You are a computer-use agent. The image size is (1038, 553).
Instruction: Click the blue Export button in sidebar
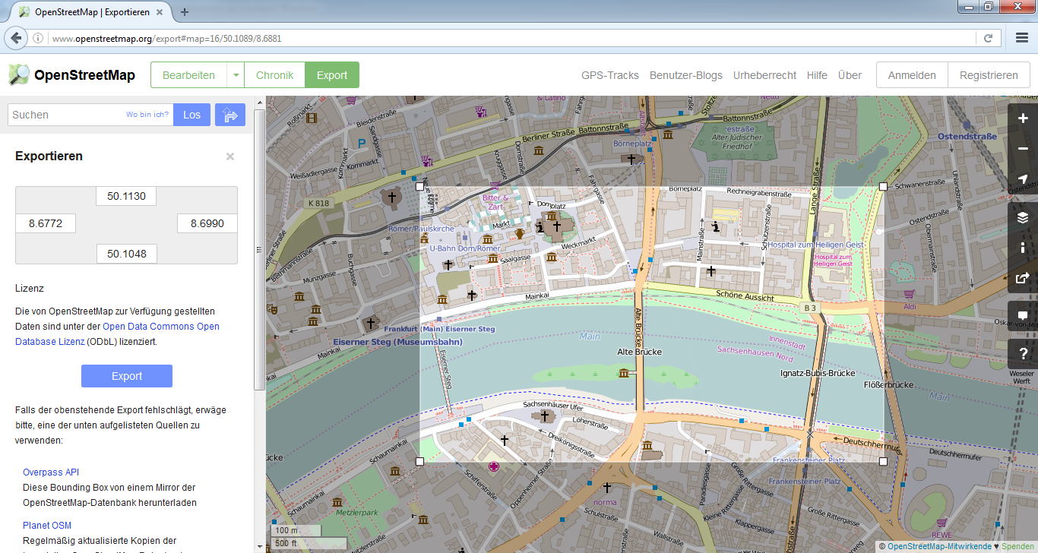click(x=127, y=376)
